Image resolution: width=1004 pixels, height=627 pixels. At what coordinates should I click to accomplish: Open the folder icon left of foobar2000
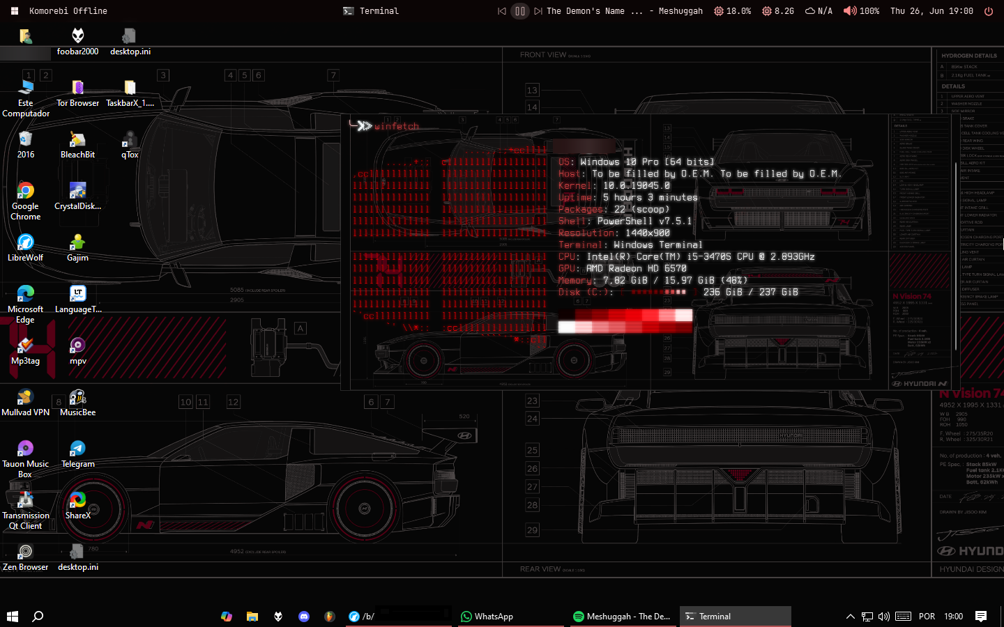[x=26, y=37]
